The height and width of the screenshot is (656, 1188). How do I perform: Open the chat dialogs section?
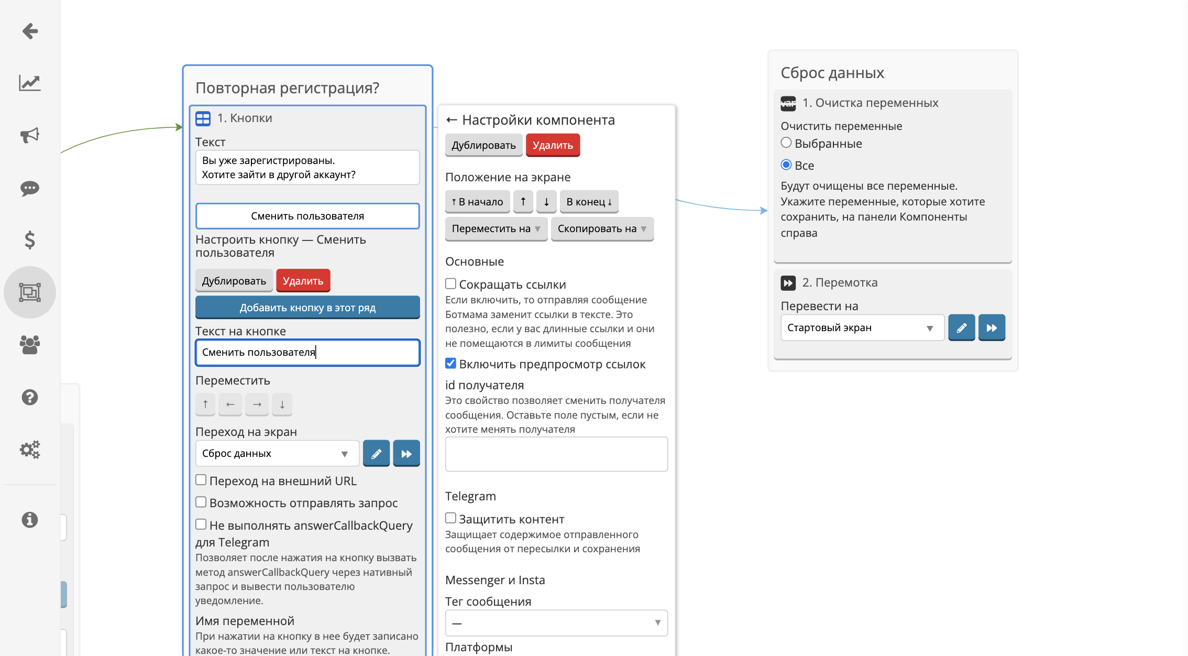point(30,188)
